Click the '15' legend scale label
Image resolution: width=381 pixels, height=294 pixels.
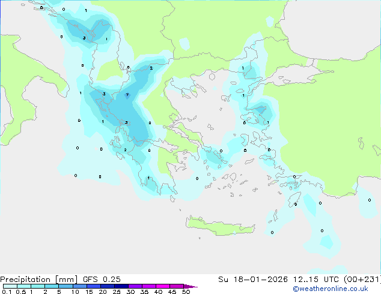coord(89,292)
